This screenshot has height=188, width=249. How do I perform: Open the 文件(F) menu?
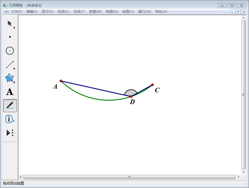pyautogui.click(x=17, y=12)
